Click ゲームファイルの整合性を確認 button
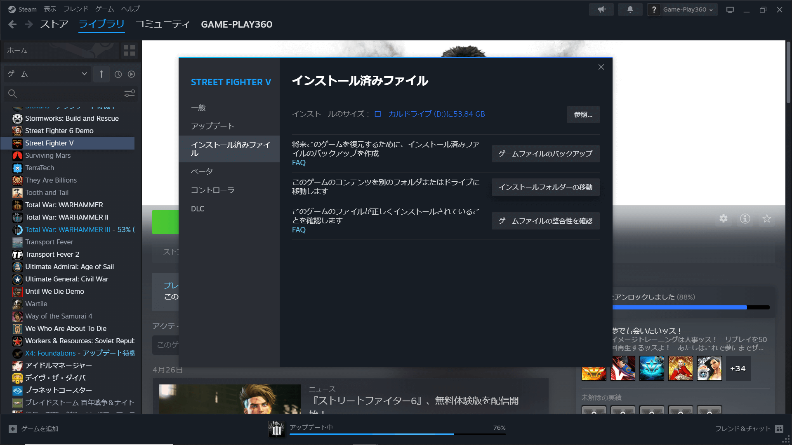This screenshot has height=445, width=792. click(x=545, y=220)
